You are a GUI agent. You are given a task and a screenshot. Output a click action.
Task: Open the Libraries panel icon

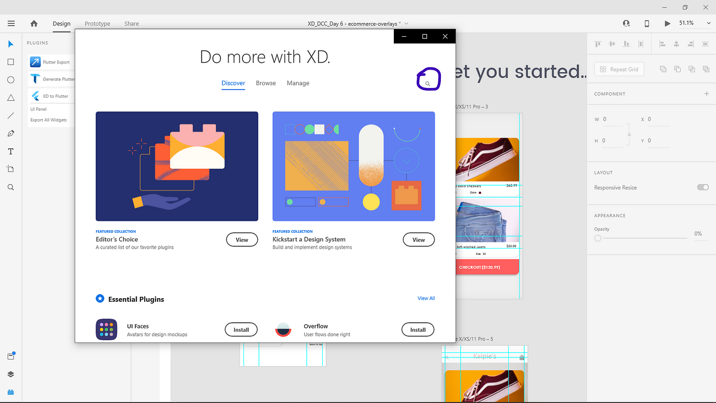pos(11,356)
